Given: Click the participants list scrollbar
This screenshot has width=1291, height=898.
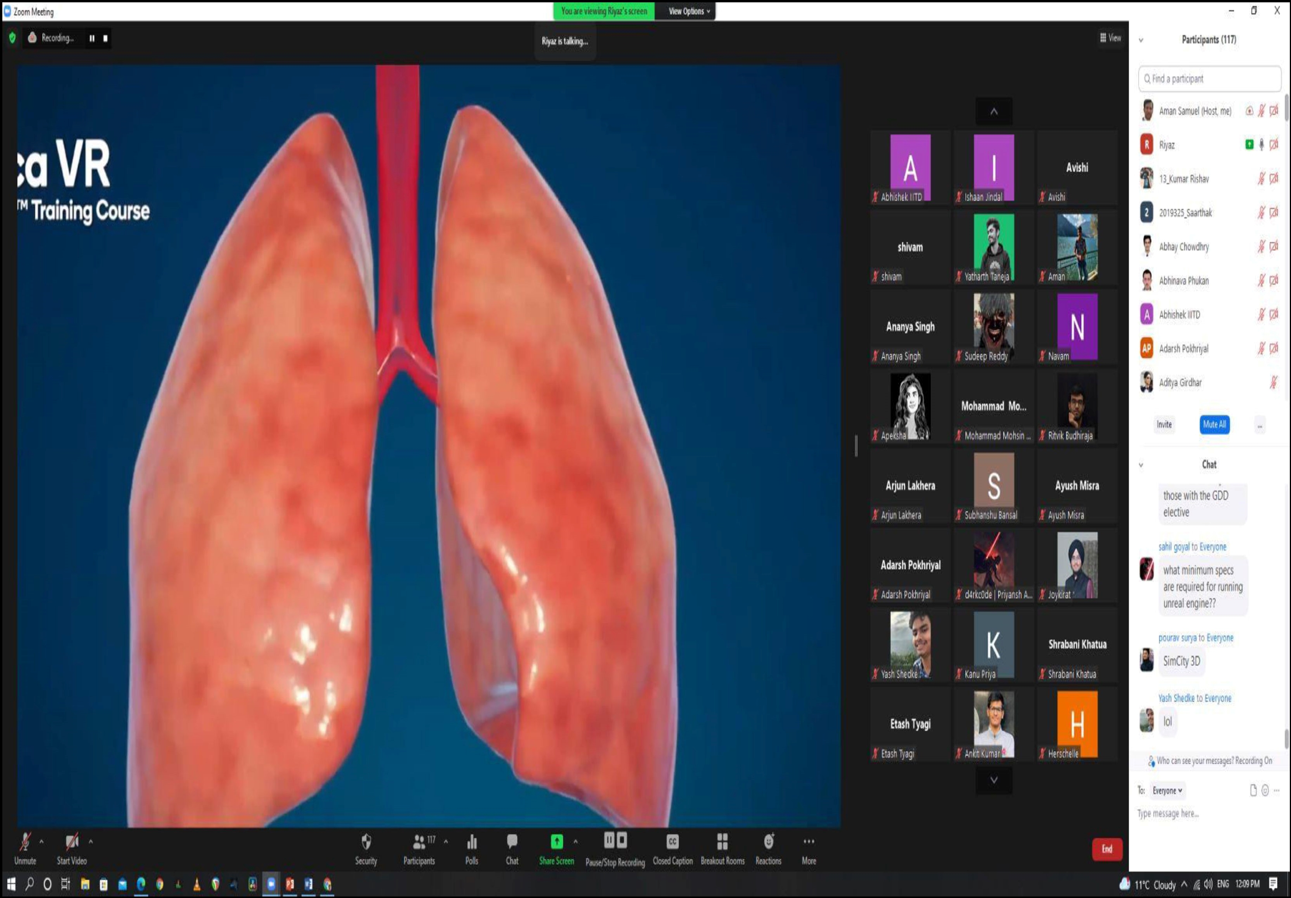Looking at the screenshot, I should point(1286,108).
